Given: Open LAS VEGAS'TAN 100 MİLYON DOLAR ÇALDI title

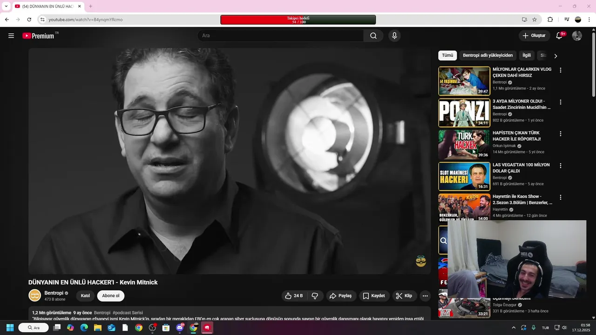Looking at the screenshot, I should tap(521, 168).
